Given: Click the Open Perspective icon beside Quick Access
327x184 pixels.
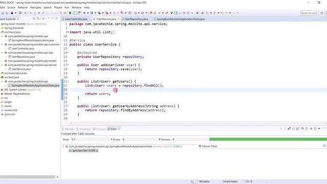Looking at the screenshot, I should click(x=322, y=13).
